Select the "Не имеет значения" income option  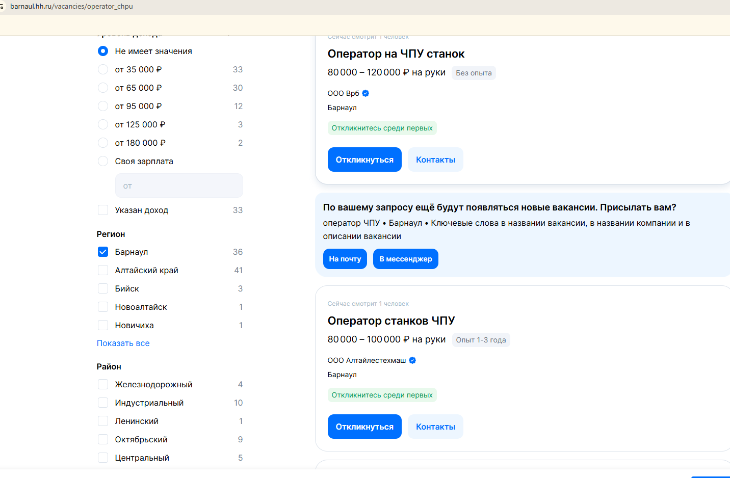tap(103, 51)
